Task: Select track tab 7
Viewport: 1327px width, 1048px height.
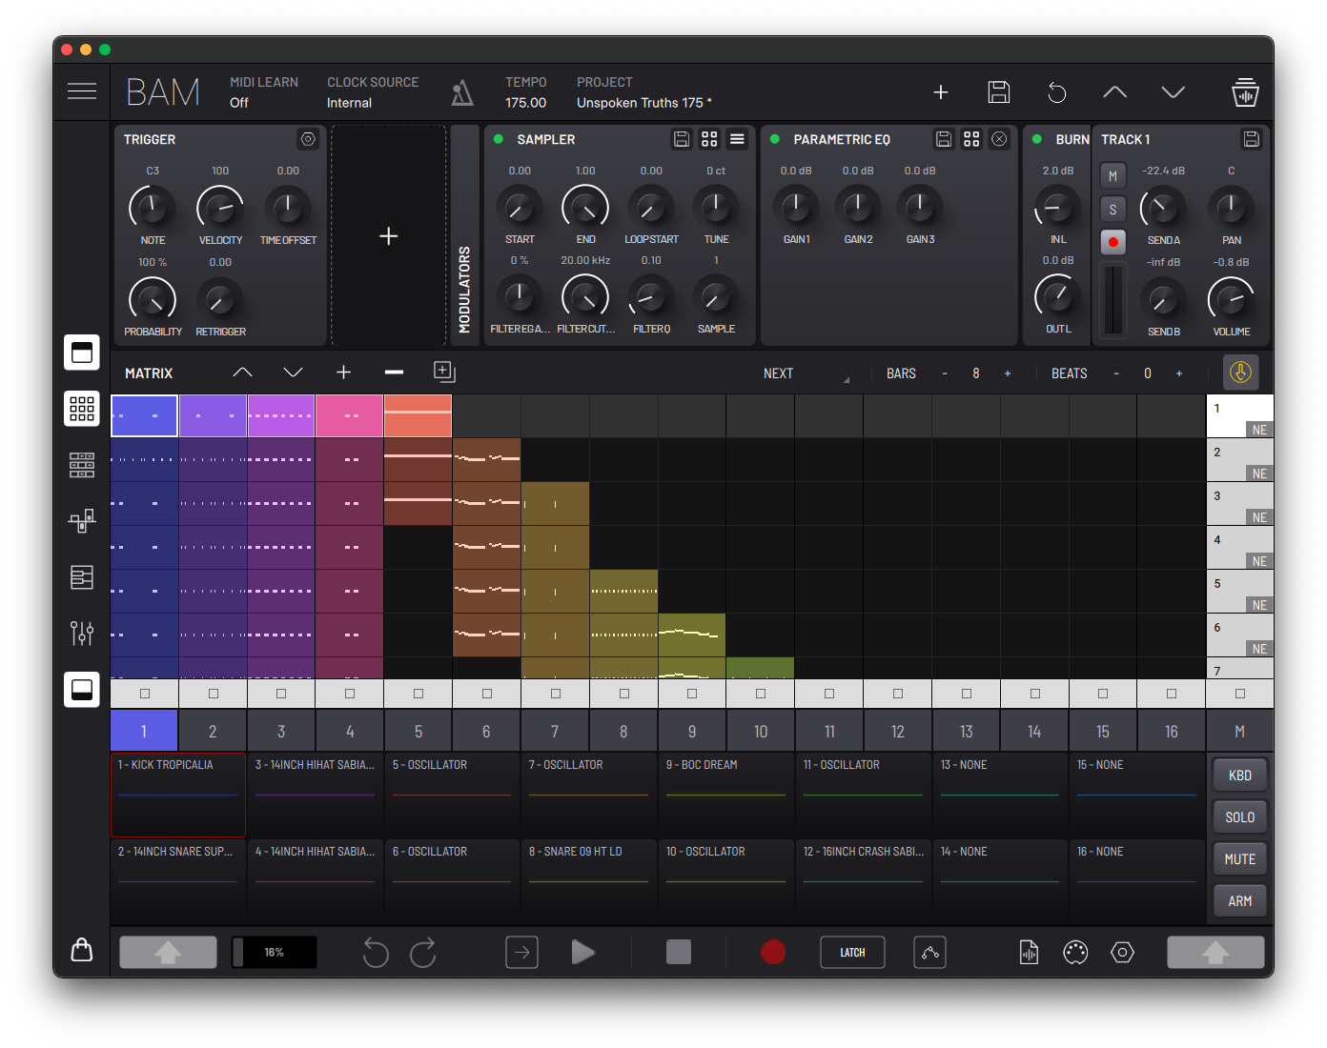Action: point(555,731)
